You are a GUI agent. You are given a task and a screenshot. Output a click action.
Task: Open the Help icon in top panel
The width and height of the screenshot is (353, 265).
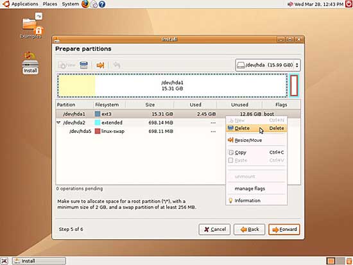click(x=102, y=4)
